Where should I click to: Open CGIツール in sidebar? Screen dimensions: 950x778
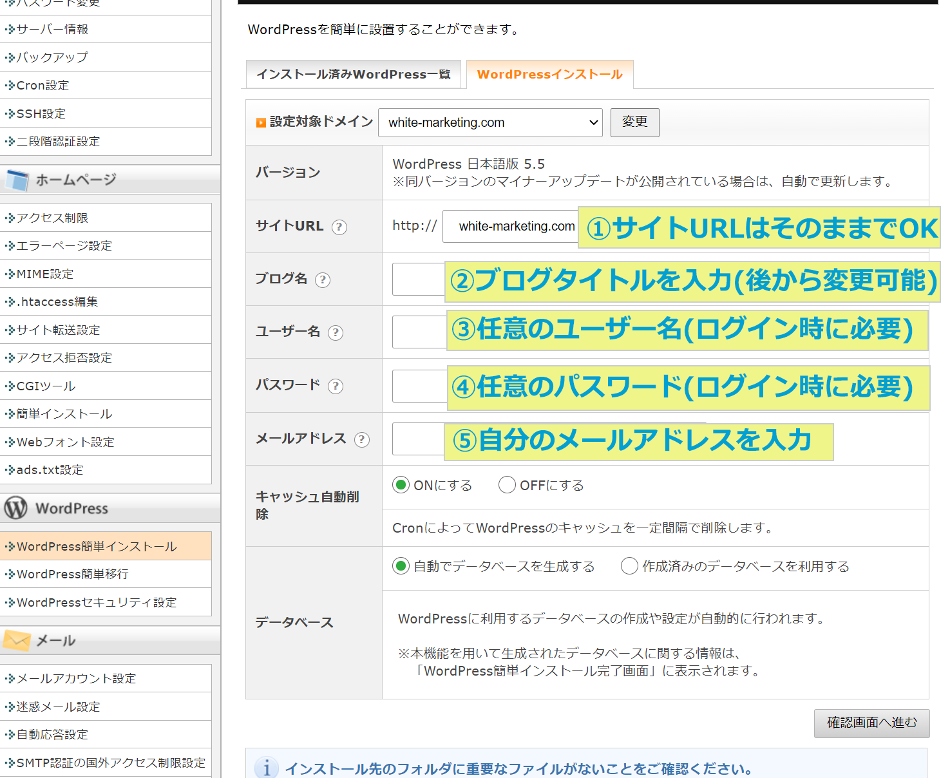(x=106, y=386)
